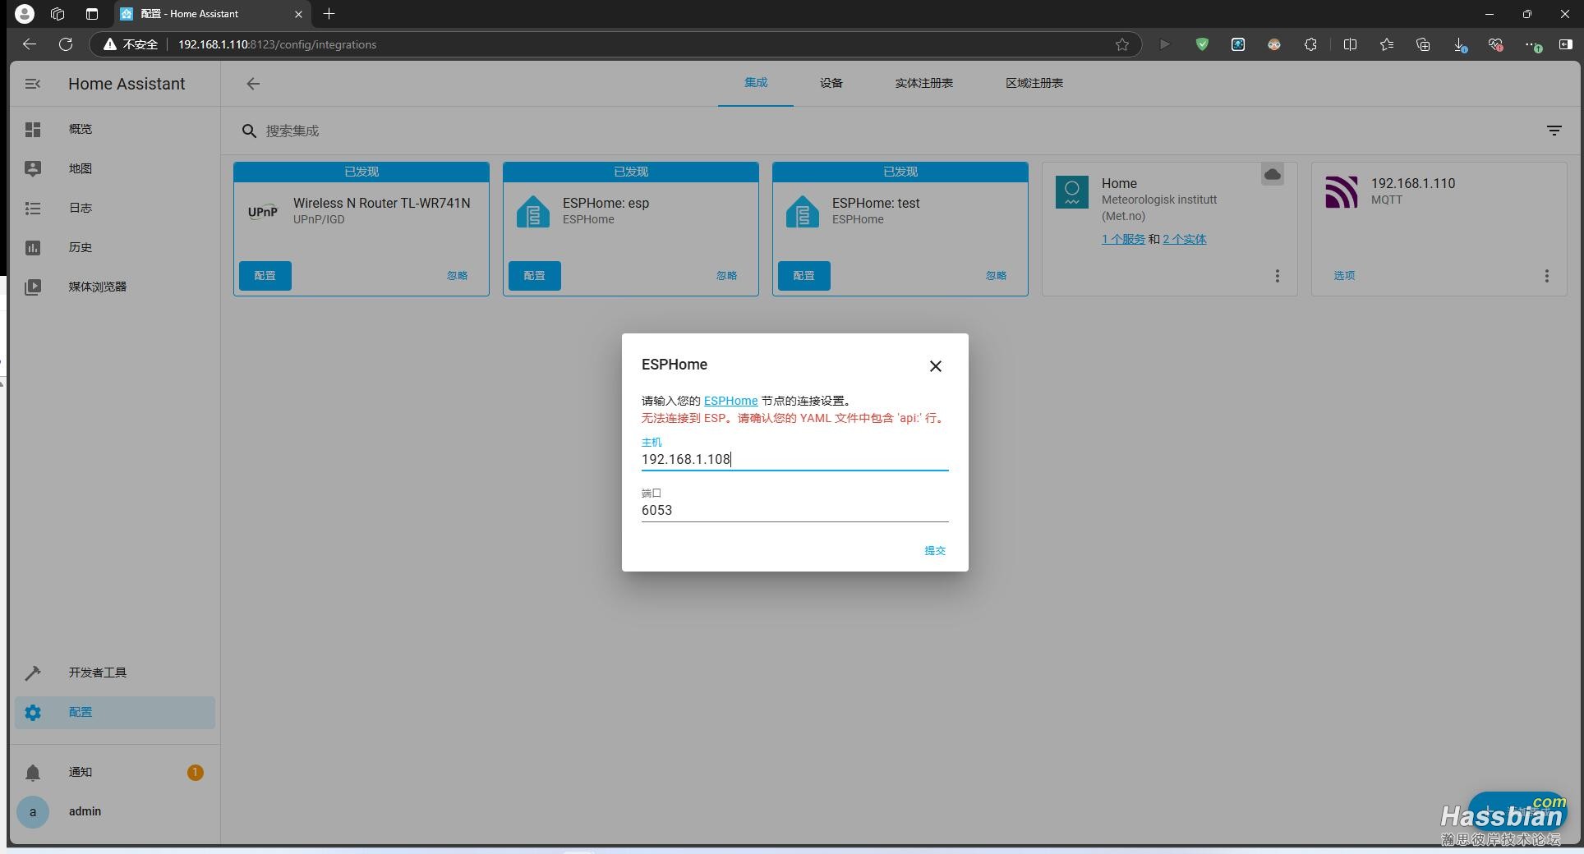This screenshot has height=854, width=1584.
Task: Open browser split screen view
Action: pos(1350,44)
